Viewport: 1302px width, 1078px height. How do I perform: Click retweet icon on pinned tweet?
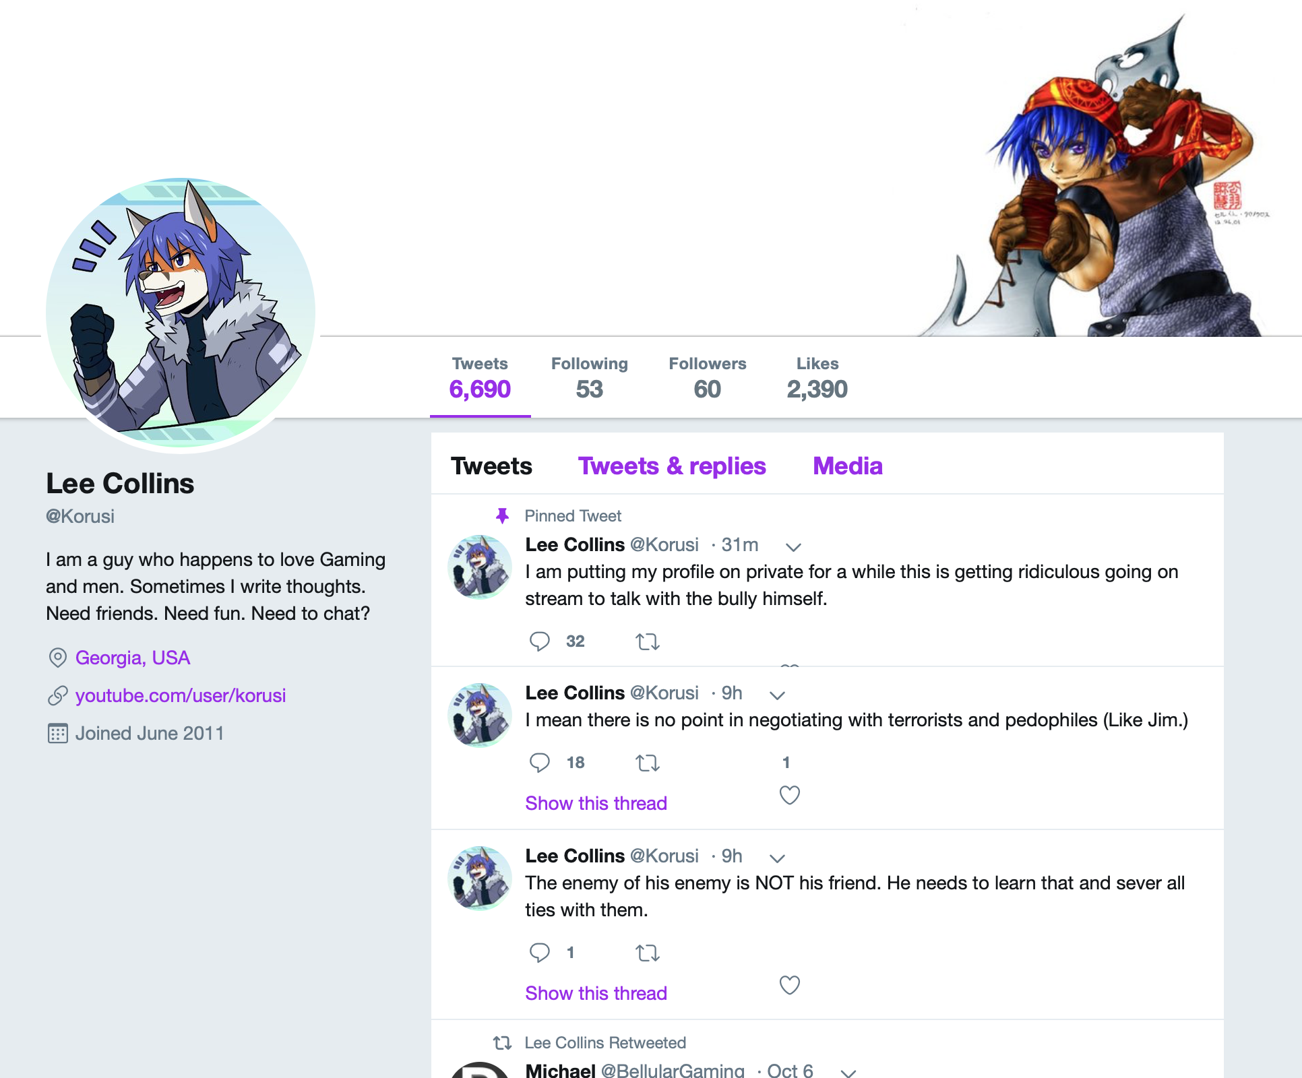pyautogui.click(x=647, y=641)
